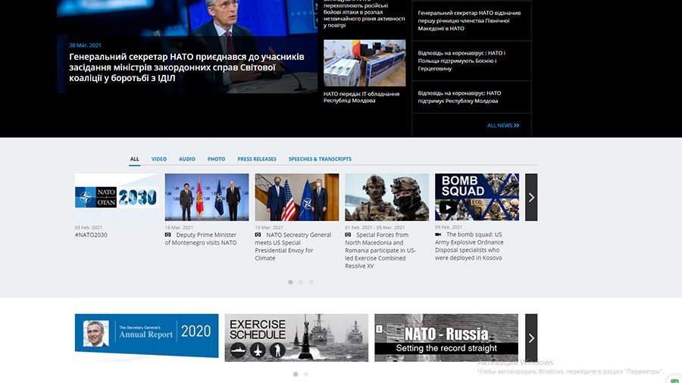Click video camera icon beside bomb squad title
The width and height of the screenshot is (682, 383).
pyautogui.click(x=438, y=234)
